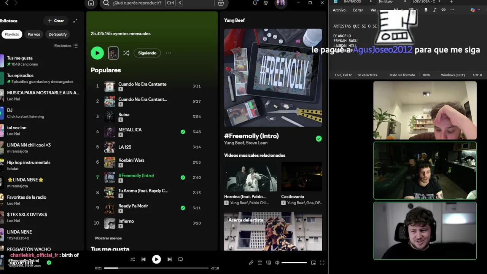Open Heroina music video thumbnail

(250, 177)
